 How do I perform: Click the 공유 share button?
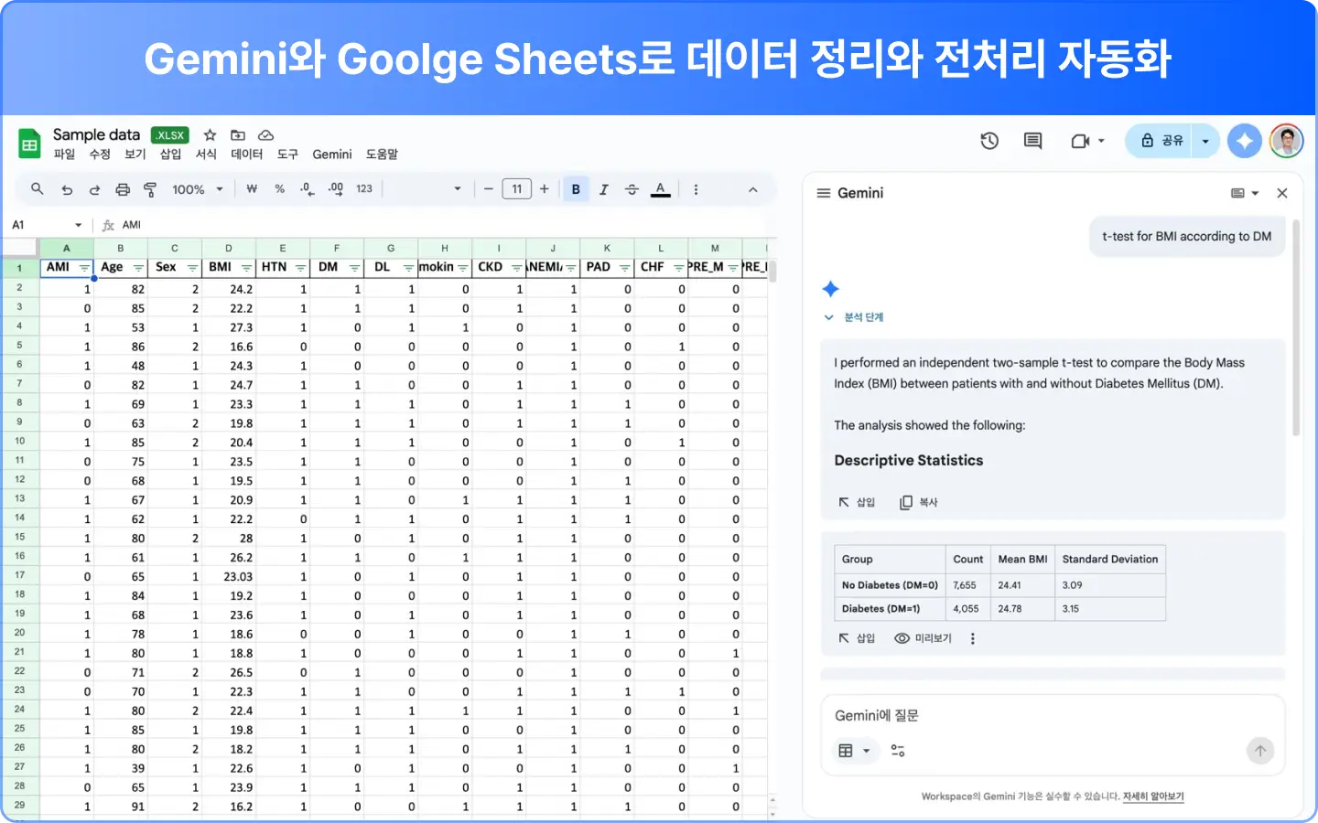pos(1161,141)
